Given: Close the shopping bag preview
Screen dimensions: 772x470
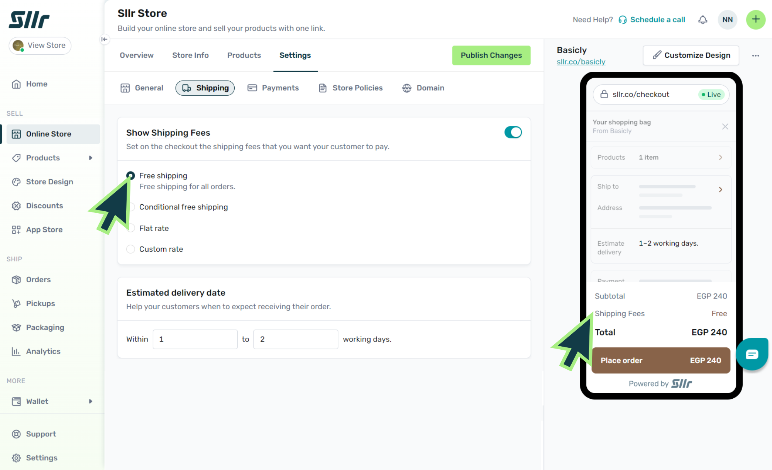Looking at the screenshot, I should pos(725,126).
